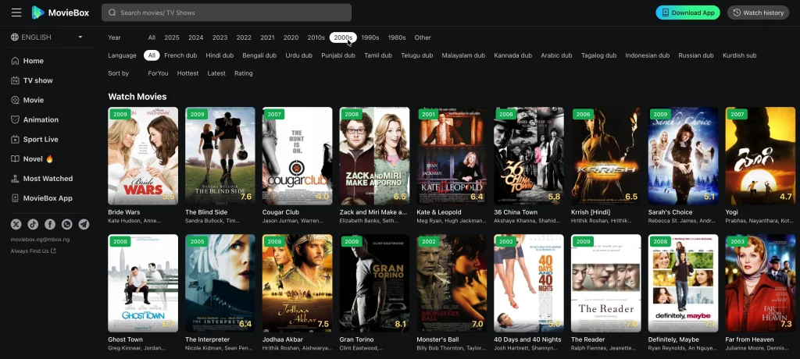
Task: Sort movies by Rating
Action: 244,73
